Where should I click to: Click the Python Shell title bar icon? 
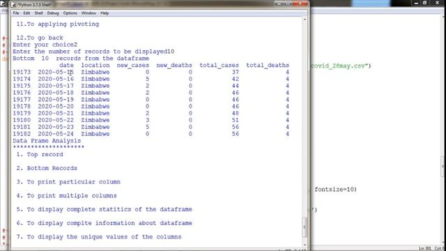[x=13, y=5]
